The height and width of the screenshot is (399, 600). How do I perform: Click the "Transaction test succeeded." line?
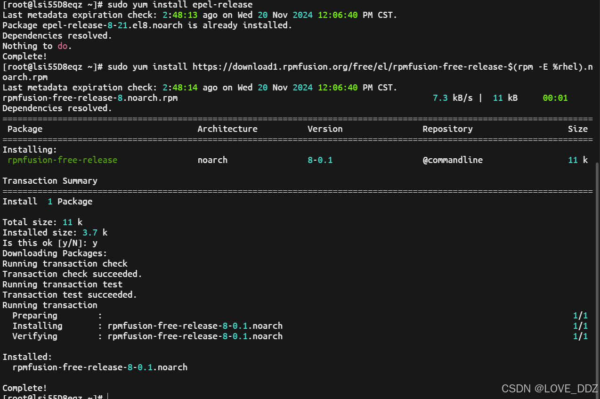(x=70, y=295)
